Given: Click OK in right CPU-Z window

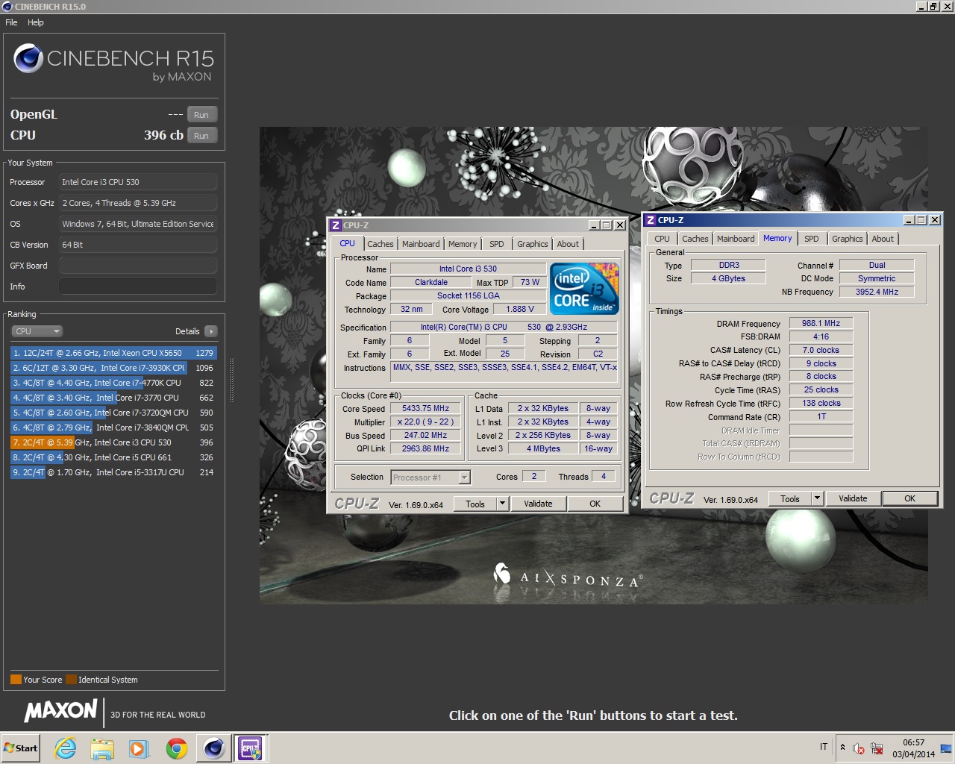Looking at the screenshot, I should 909,499.
